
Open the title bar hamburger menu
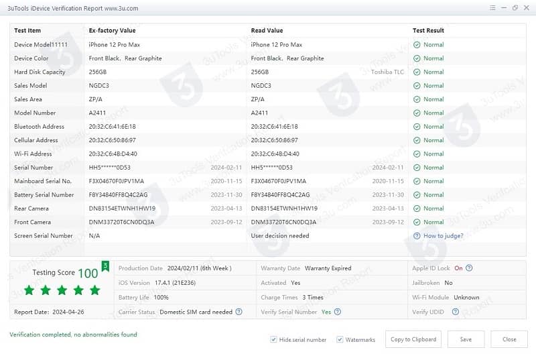point(492,7)
